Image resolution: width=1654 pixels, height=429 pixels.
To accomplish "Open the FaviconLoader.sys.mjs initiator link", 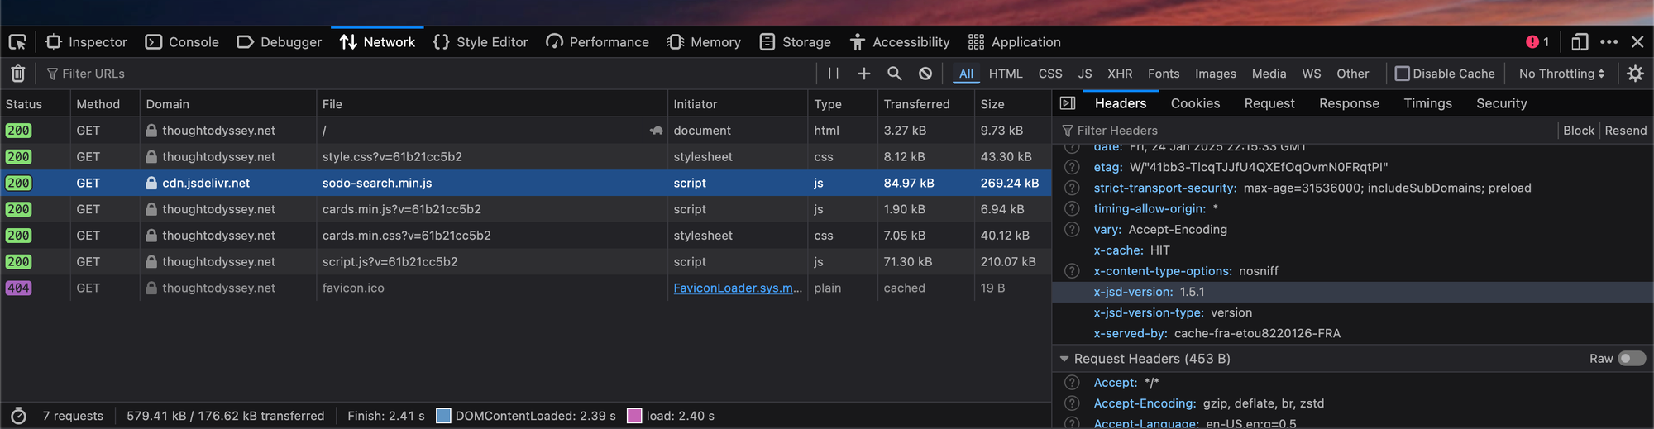I will click(x=738, y=288).
